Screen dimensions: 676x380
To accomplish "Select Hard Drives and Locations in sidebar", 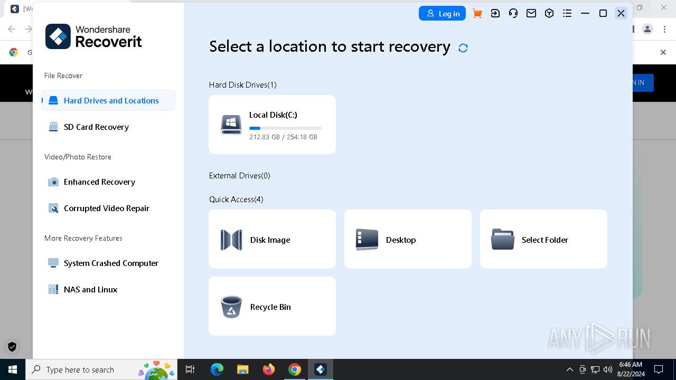I will click(x=108, y=100).
